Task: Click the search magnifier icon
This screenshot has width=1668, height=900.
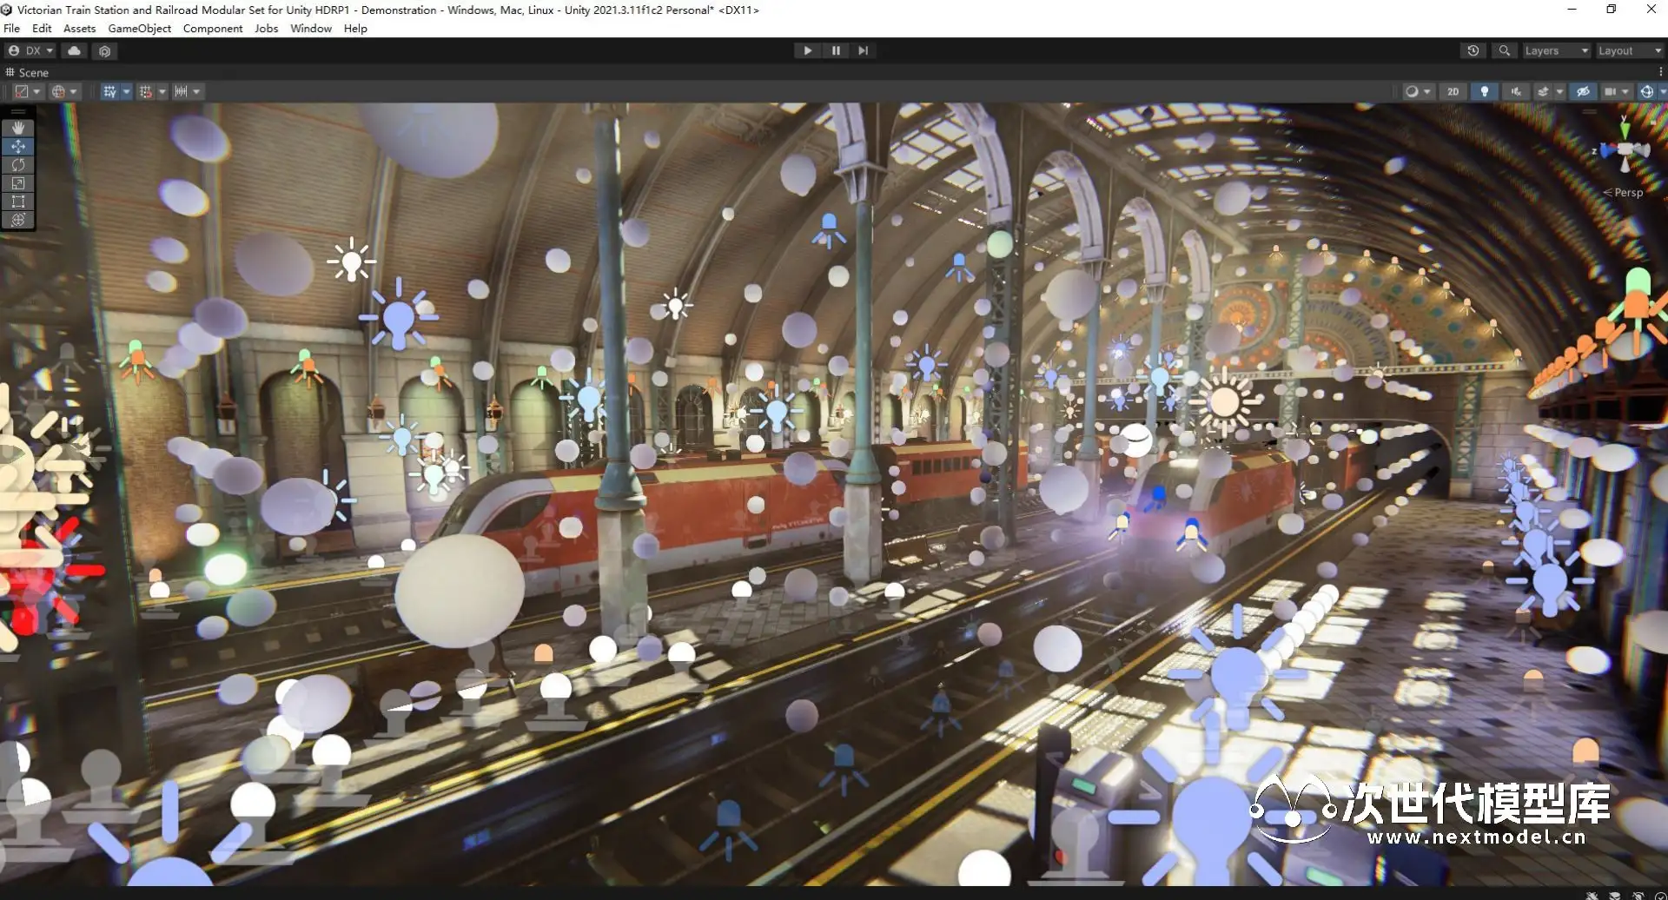Action: click(1505, 51)
